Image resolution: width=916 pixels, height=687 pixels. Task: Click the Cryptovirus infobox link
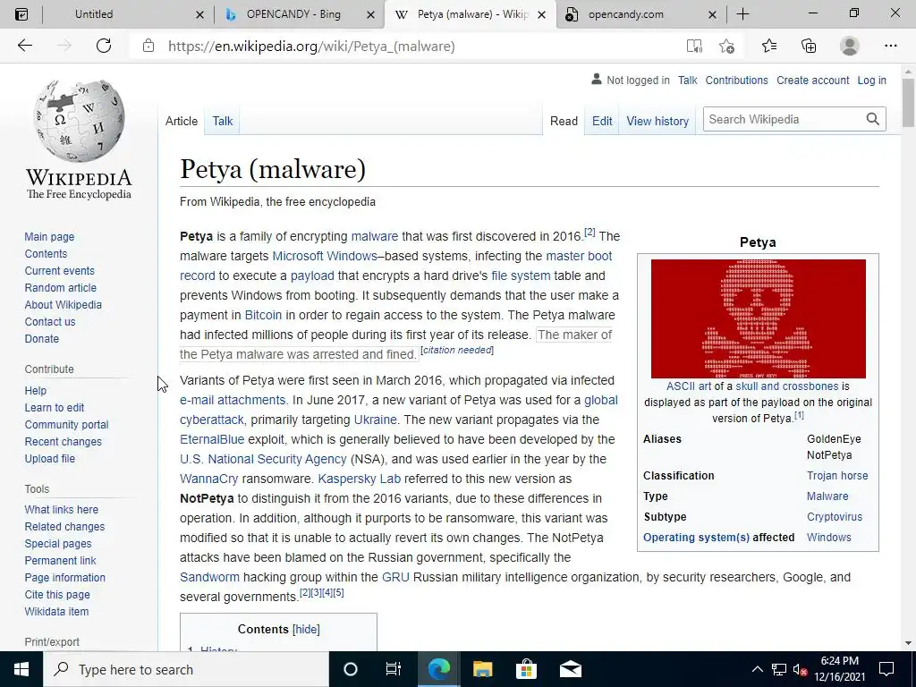835,516
